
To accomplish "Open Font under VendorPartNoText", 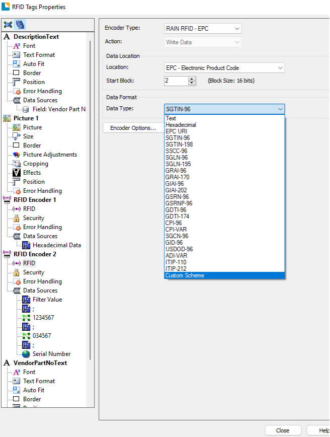I will (x=29, y=372).
